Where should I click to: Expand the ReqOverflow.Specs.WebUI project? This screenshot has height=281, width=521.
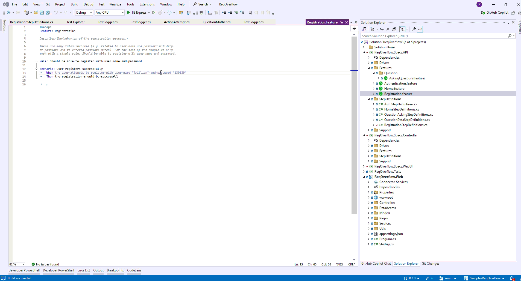(364, 166)
